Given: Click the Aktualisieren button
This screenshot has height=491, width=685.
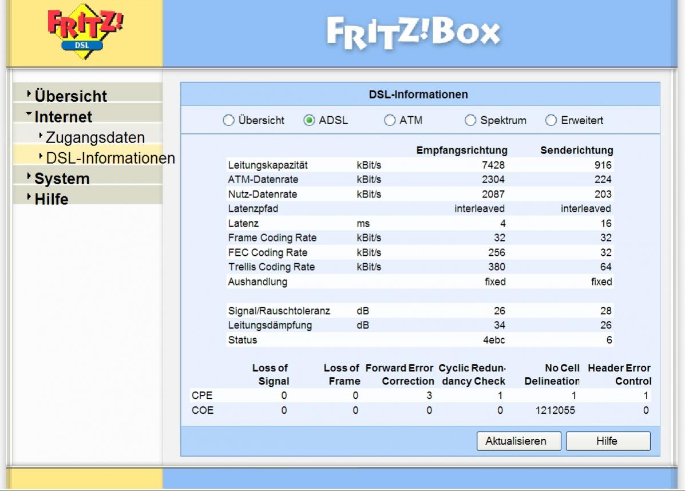Looking at the screenshot, I should pos(518,441).
